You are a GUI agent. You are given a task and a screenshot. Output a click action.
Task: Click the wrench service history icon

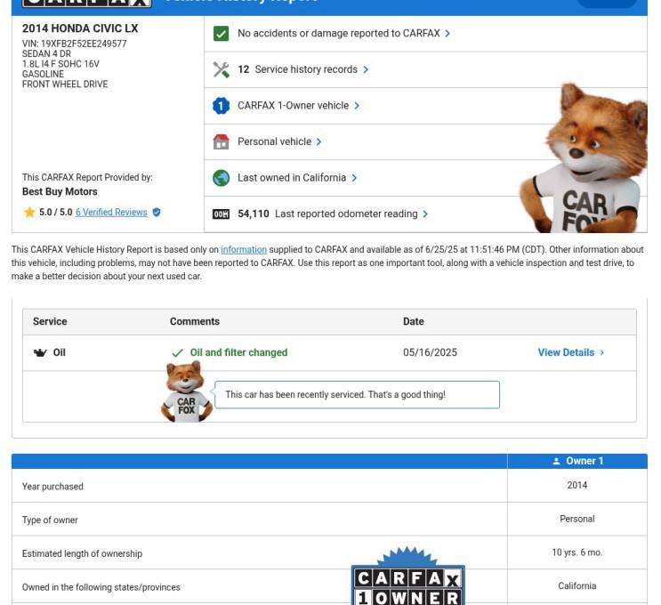point(221,69)
